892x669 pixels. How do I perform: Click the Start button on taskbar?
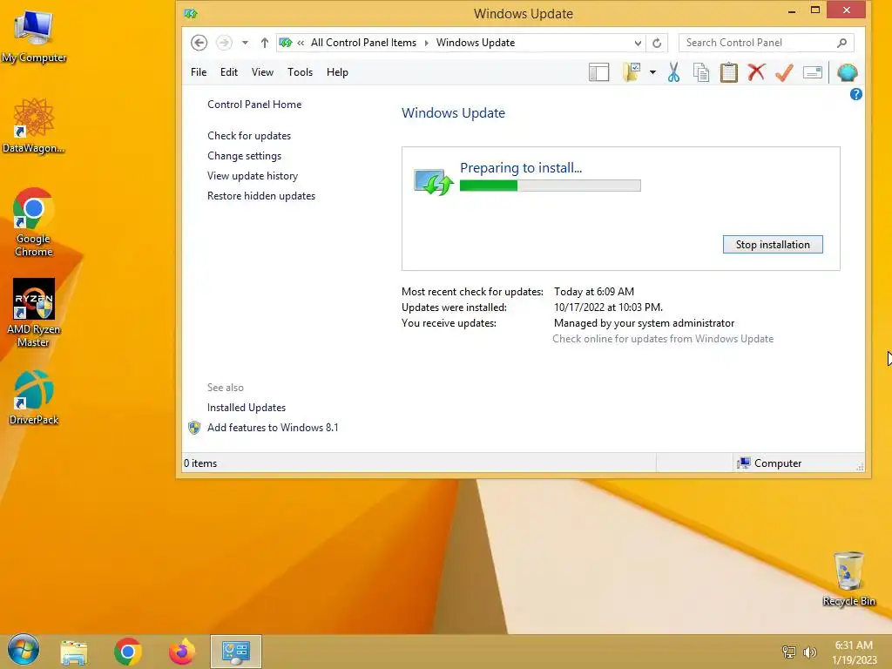24,650
